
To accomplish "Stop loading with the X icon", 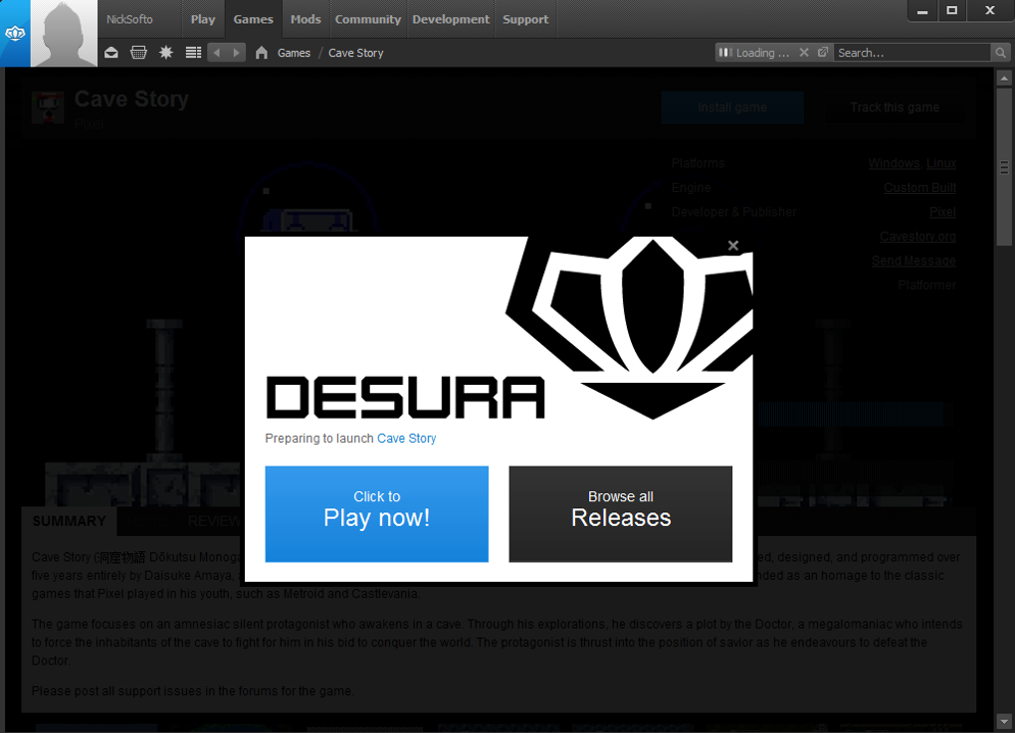I will tap(804, 53).
